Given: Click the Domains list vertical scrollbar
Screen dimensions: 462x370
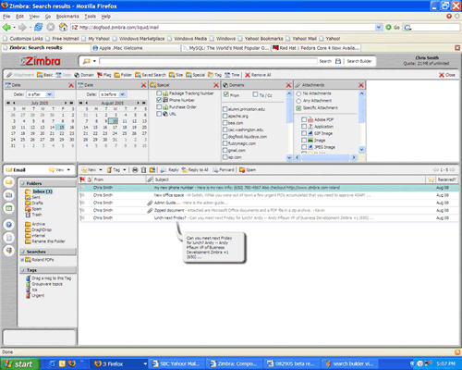Looking at the screenshot, I should point(289,126).
